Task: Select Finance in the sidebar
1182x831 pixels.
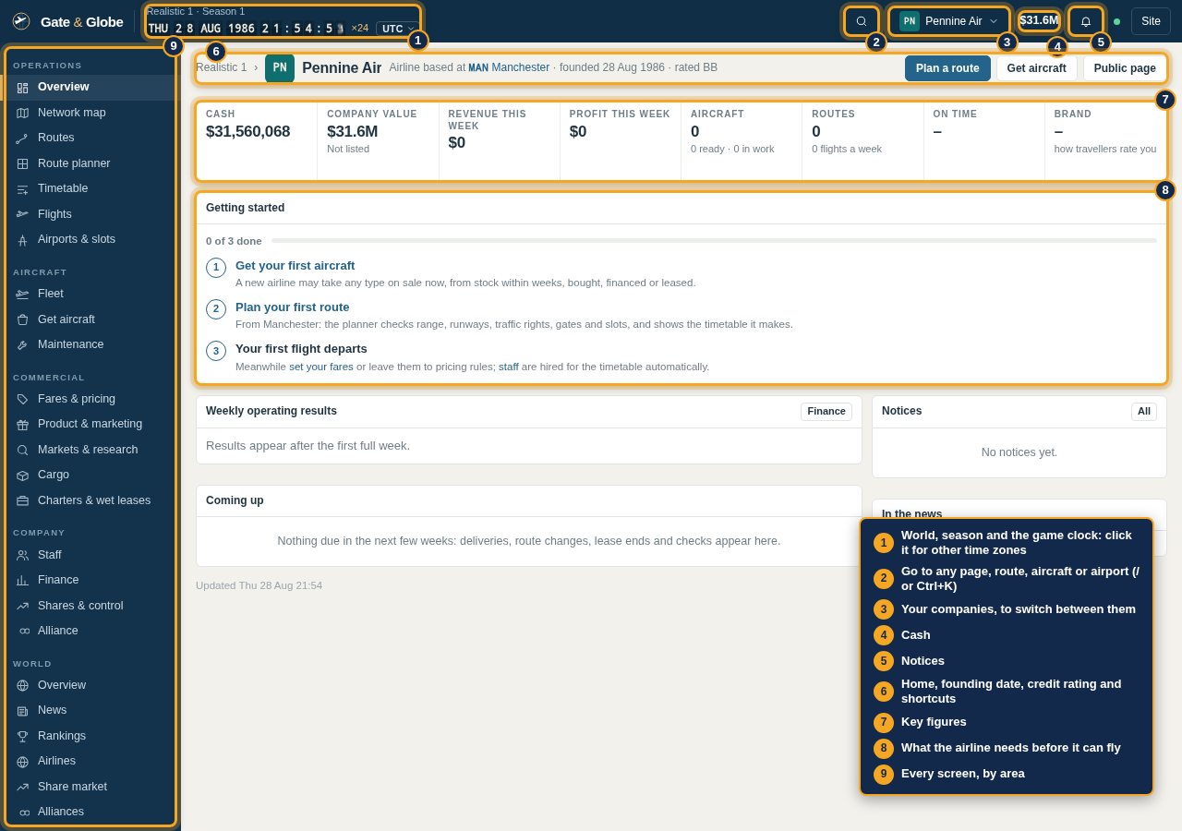Action: pos(89,580)
